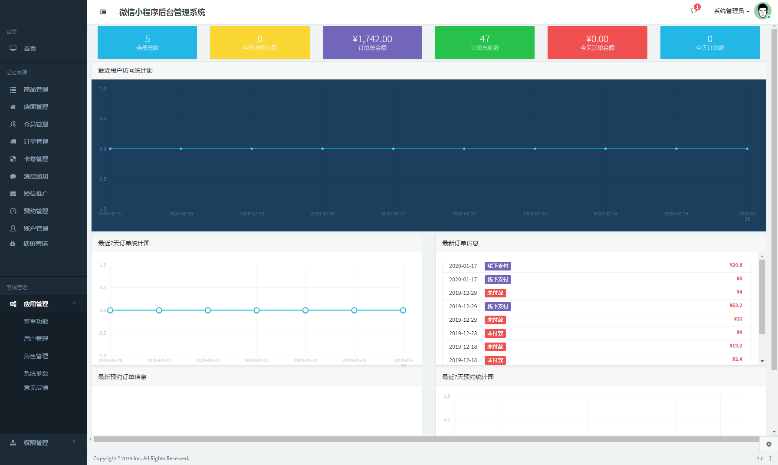Click the 未付款 tag on the ¥32 order
This screenshot has width=778, height=465.
click(495, 320)
